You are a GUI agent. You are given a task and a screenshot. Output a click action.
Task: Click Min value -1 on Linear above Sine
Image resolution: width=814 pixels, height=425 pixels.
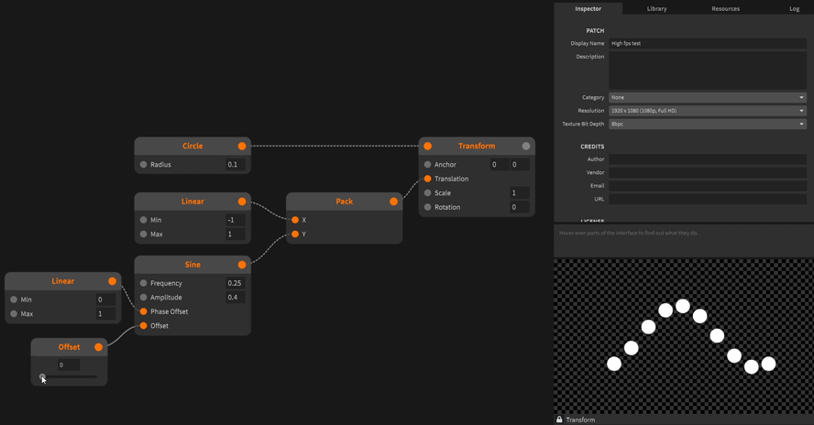(x=236, y=220)
